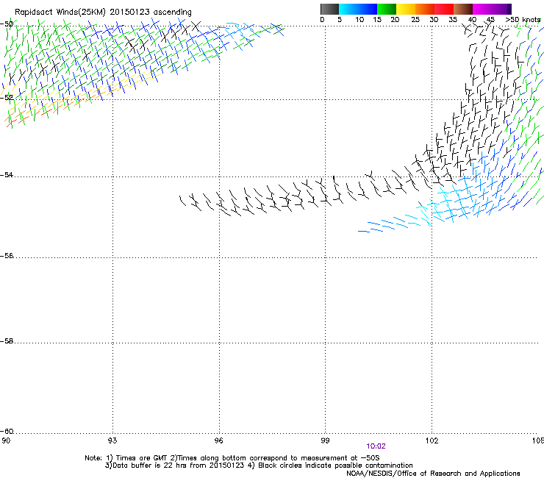Select the cyan-blue 5-15 knots color segment
Screen dimensions: 544x478
point(358,9)
